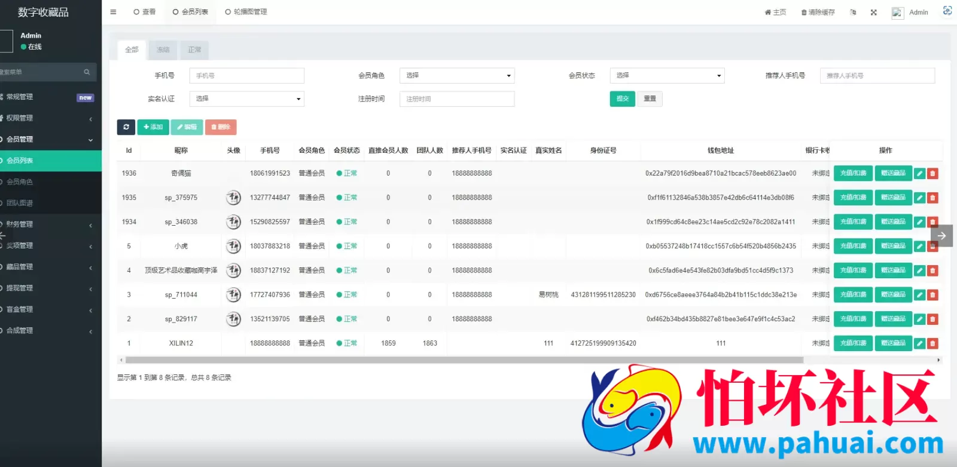The image size is (957, 467).
Task: Click edit pencil icon for row 1936
Action: tap(920, 174)
